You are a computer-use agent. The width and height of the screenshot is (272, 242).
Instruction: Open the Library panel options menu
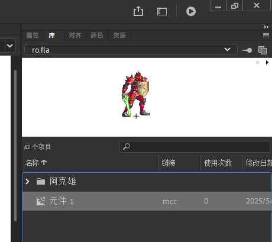click(x=266, y=36)
